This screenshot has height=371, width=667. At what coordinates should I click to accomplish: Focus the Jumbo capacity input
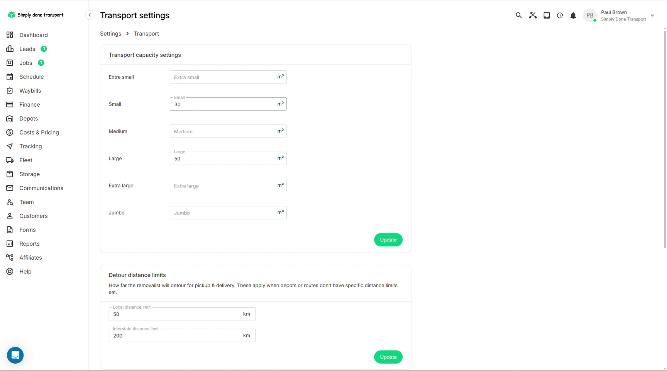pyautogui.click(x=228, y=213)
